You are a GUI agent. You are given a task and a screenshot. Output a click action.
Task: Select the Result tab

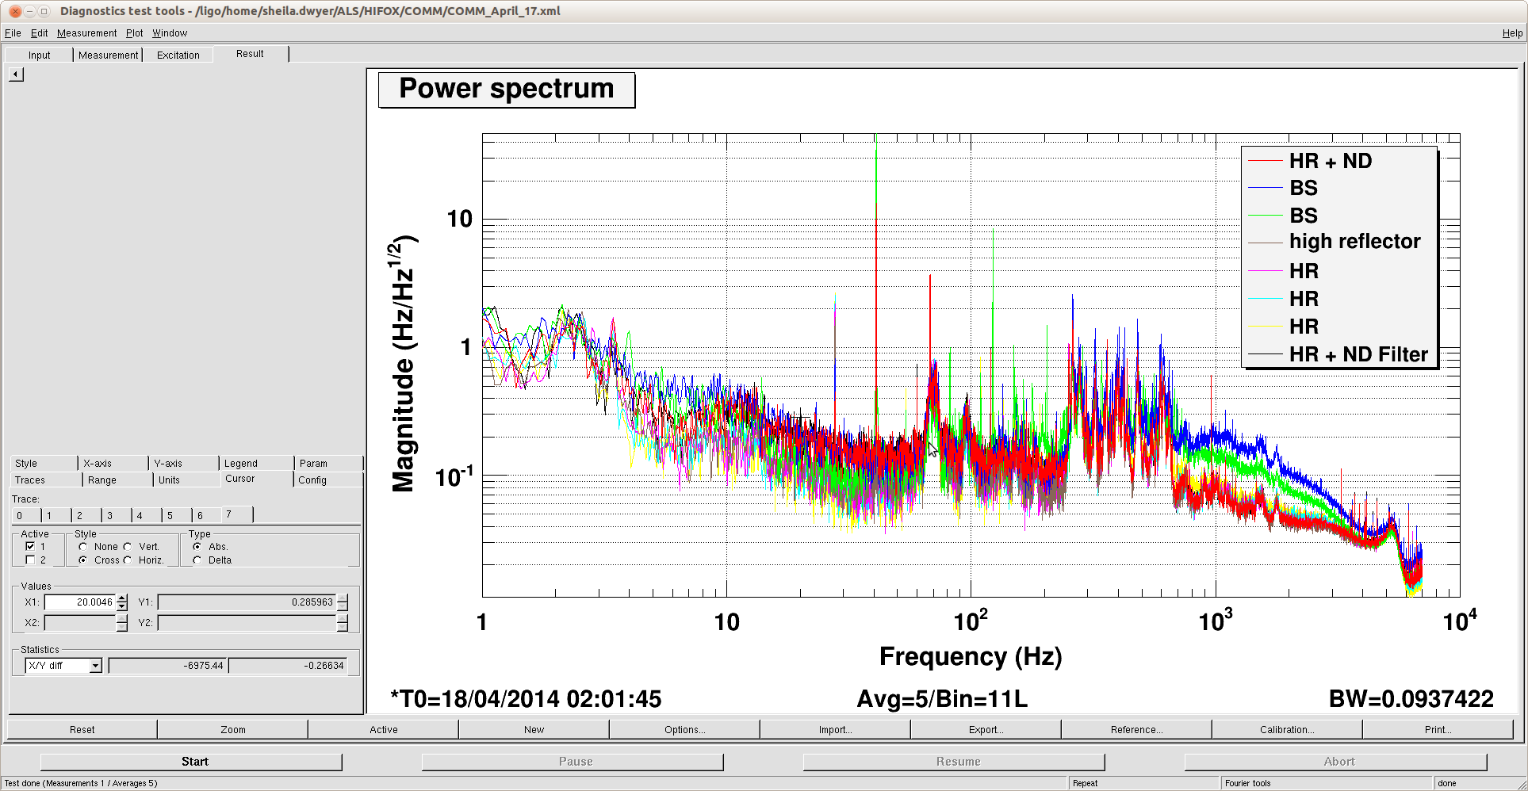[x=250, y=54]
